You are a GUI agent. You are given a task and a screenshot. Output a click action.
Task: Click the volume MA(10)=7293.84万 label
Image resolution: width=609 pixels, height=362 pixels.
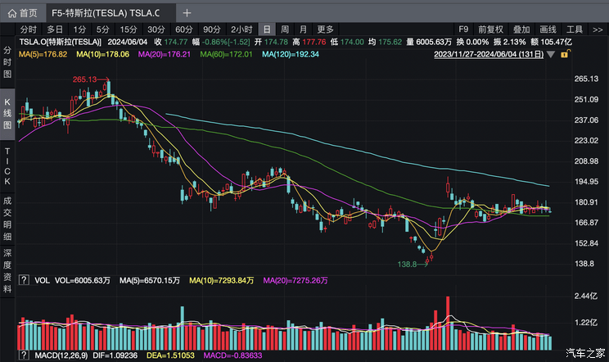pyautogui.click(x=221, y=280)
